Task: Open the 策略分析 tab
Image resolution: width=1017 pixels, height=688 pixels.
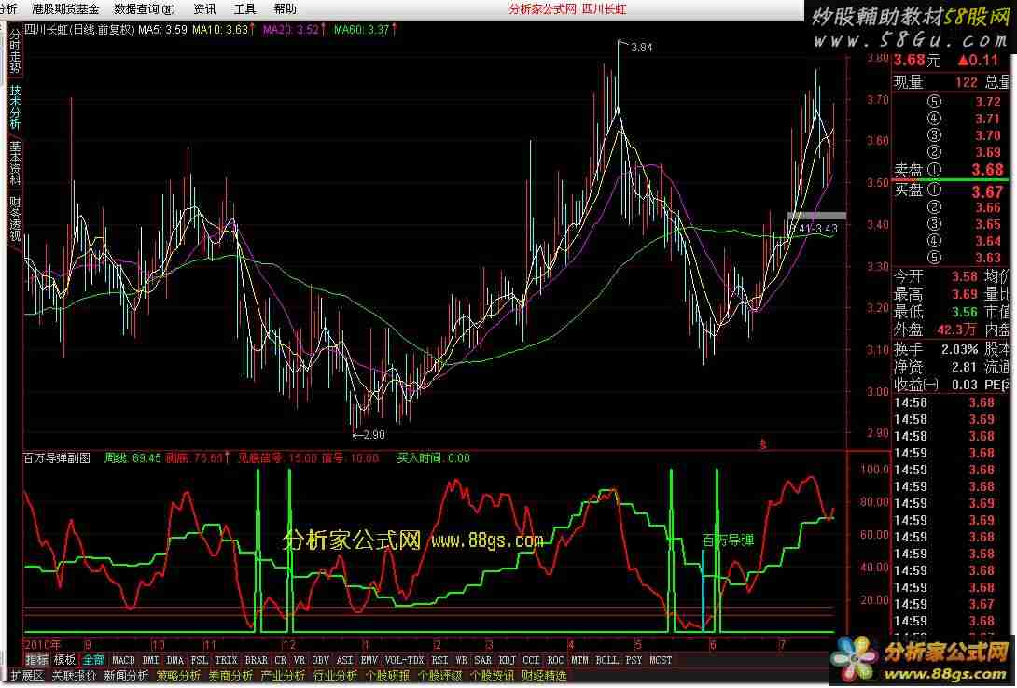Action: pyautogui.click(x=178, y=676)
